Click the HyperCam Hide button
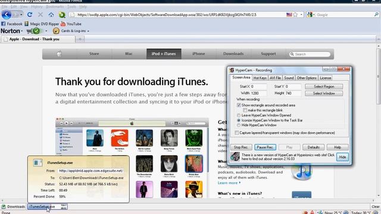 pyautogui.click(x=342, y=157)
